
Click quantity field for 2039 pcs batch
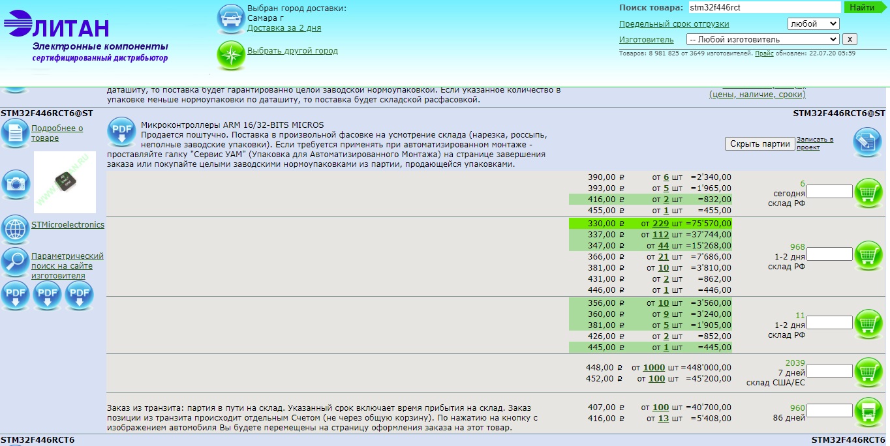829,370
